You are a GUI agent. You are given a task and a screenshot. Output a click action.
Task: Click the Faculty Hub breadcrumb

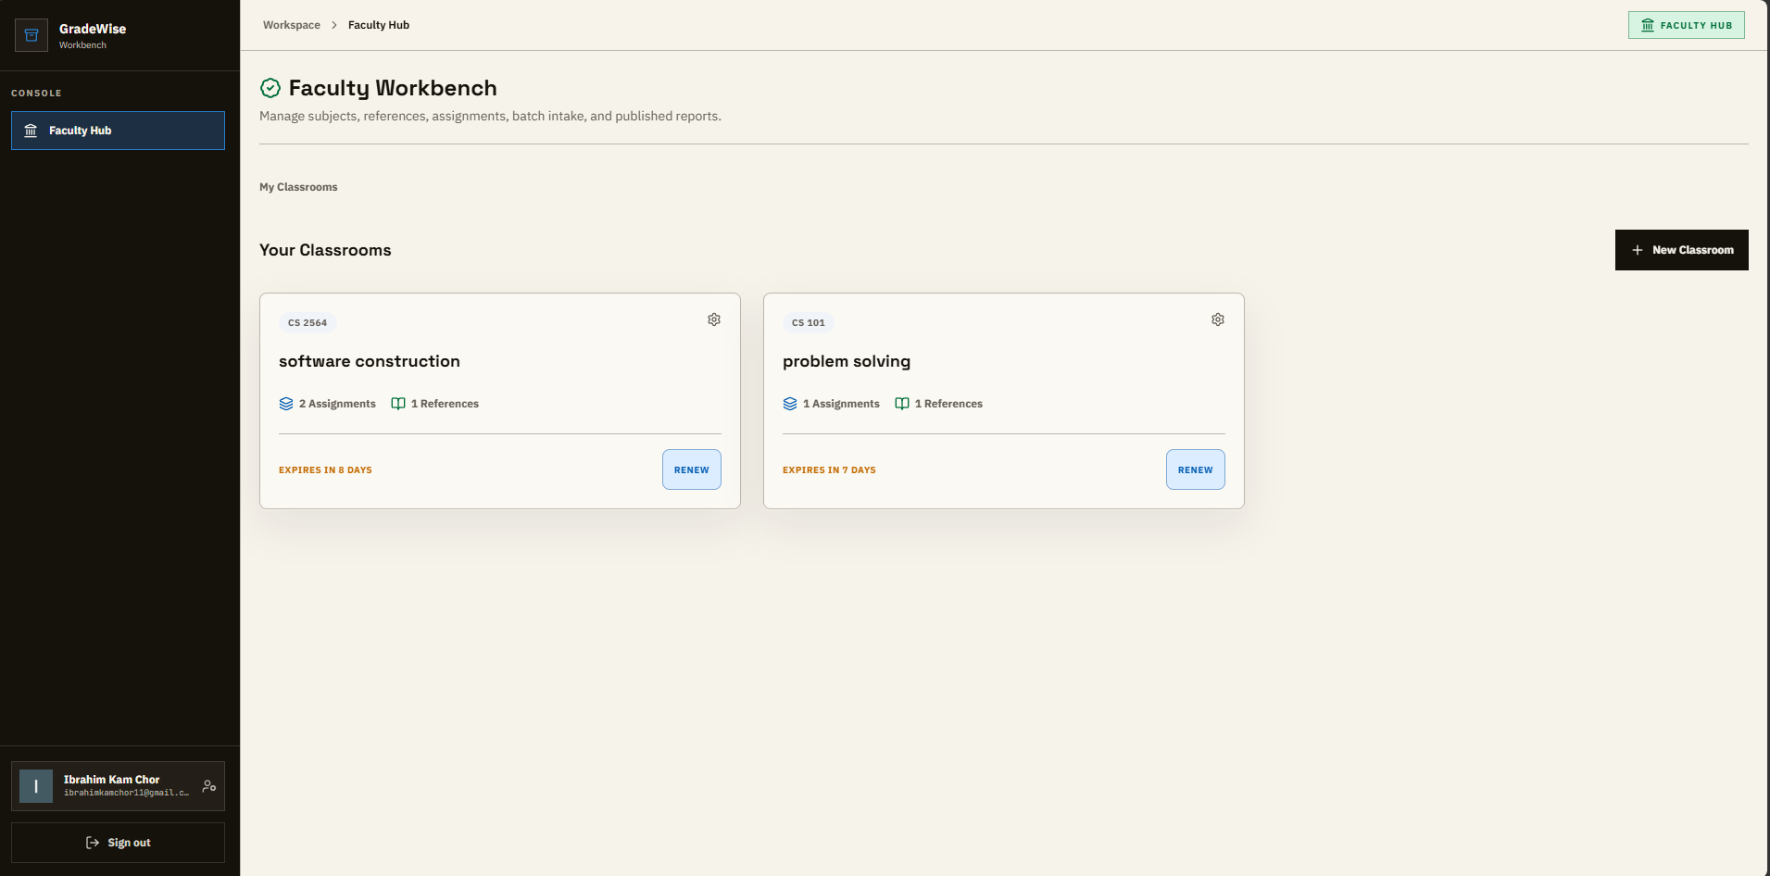(379, 25)
